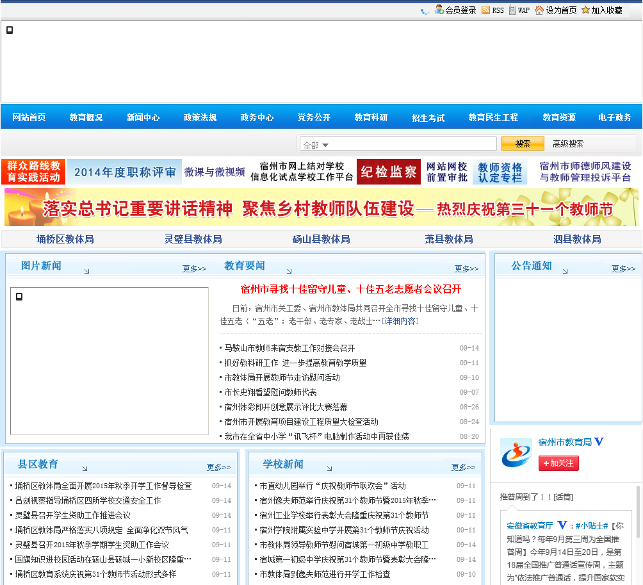Screen dimensions: 643x585
Task: Open 市教体局到逸夫师范进行开学工作检查 article
Action: [325, 575]
